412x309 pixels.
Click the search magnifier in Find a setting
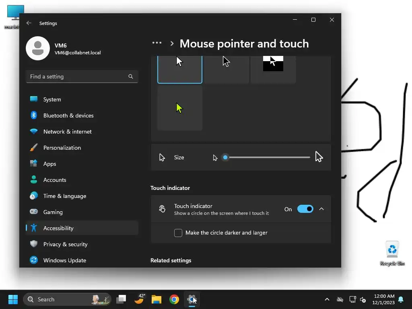pos(131,76)
